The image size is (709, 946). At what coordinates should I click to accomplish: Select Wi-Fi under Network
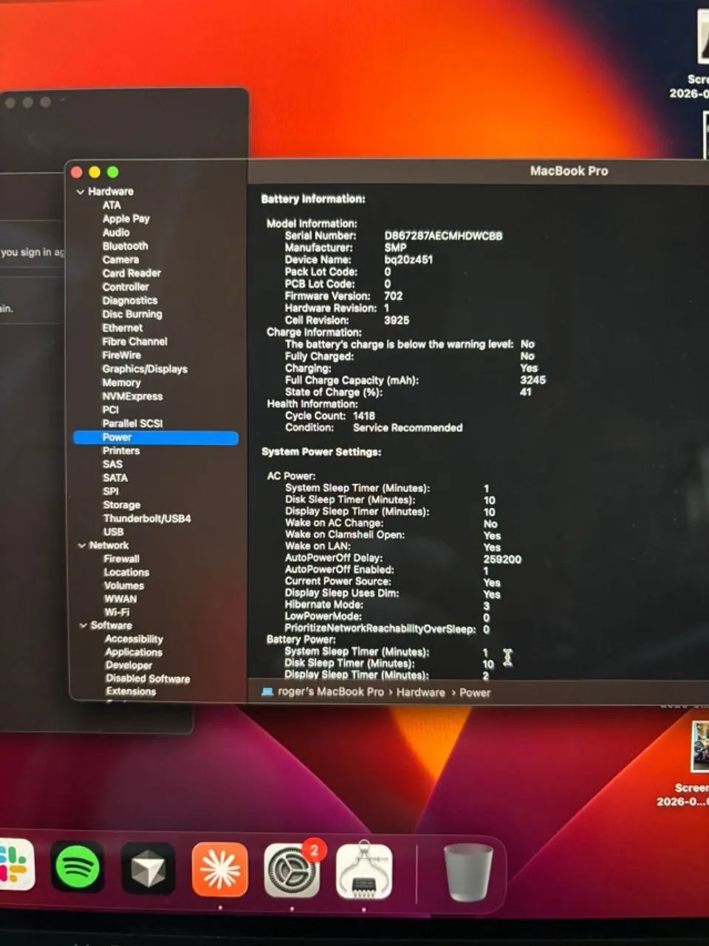point(116,612)
